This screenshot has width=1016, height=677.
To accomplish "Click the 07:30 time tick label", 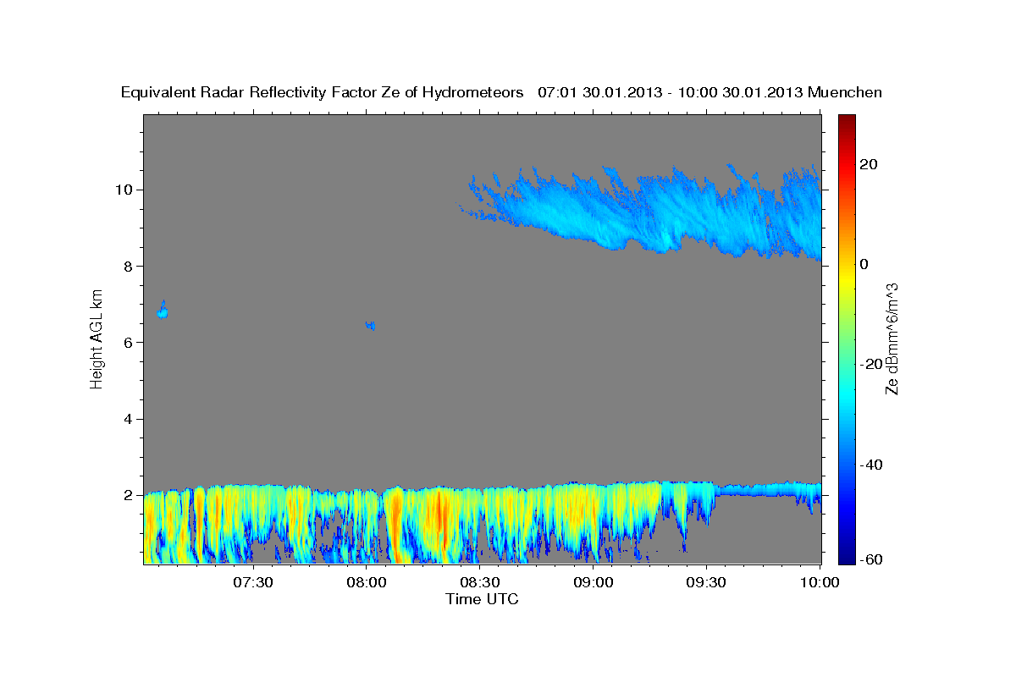I will coord(253,582).
